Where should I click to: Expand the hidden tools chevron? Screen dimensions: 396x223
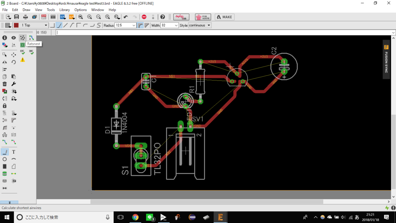tap(9, 202)
